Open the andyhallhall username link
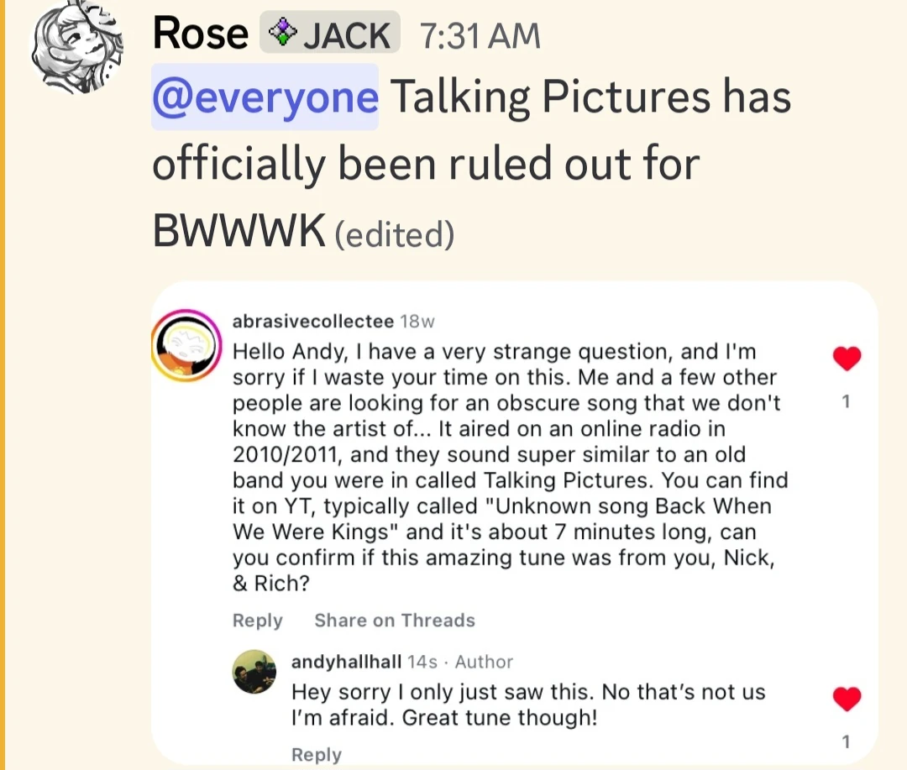 point(346,662)
